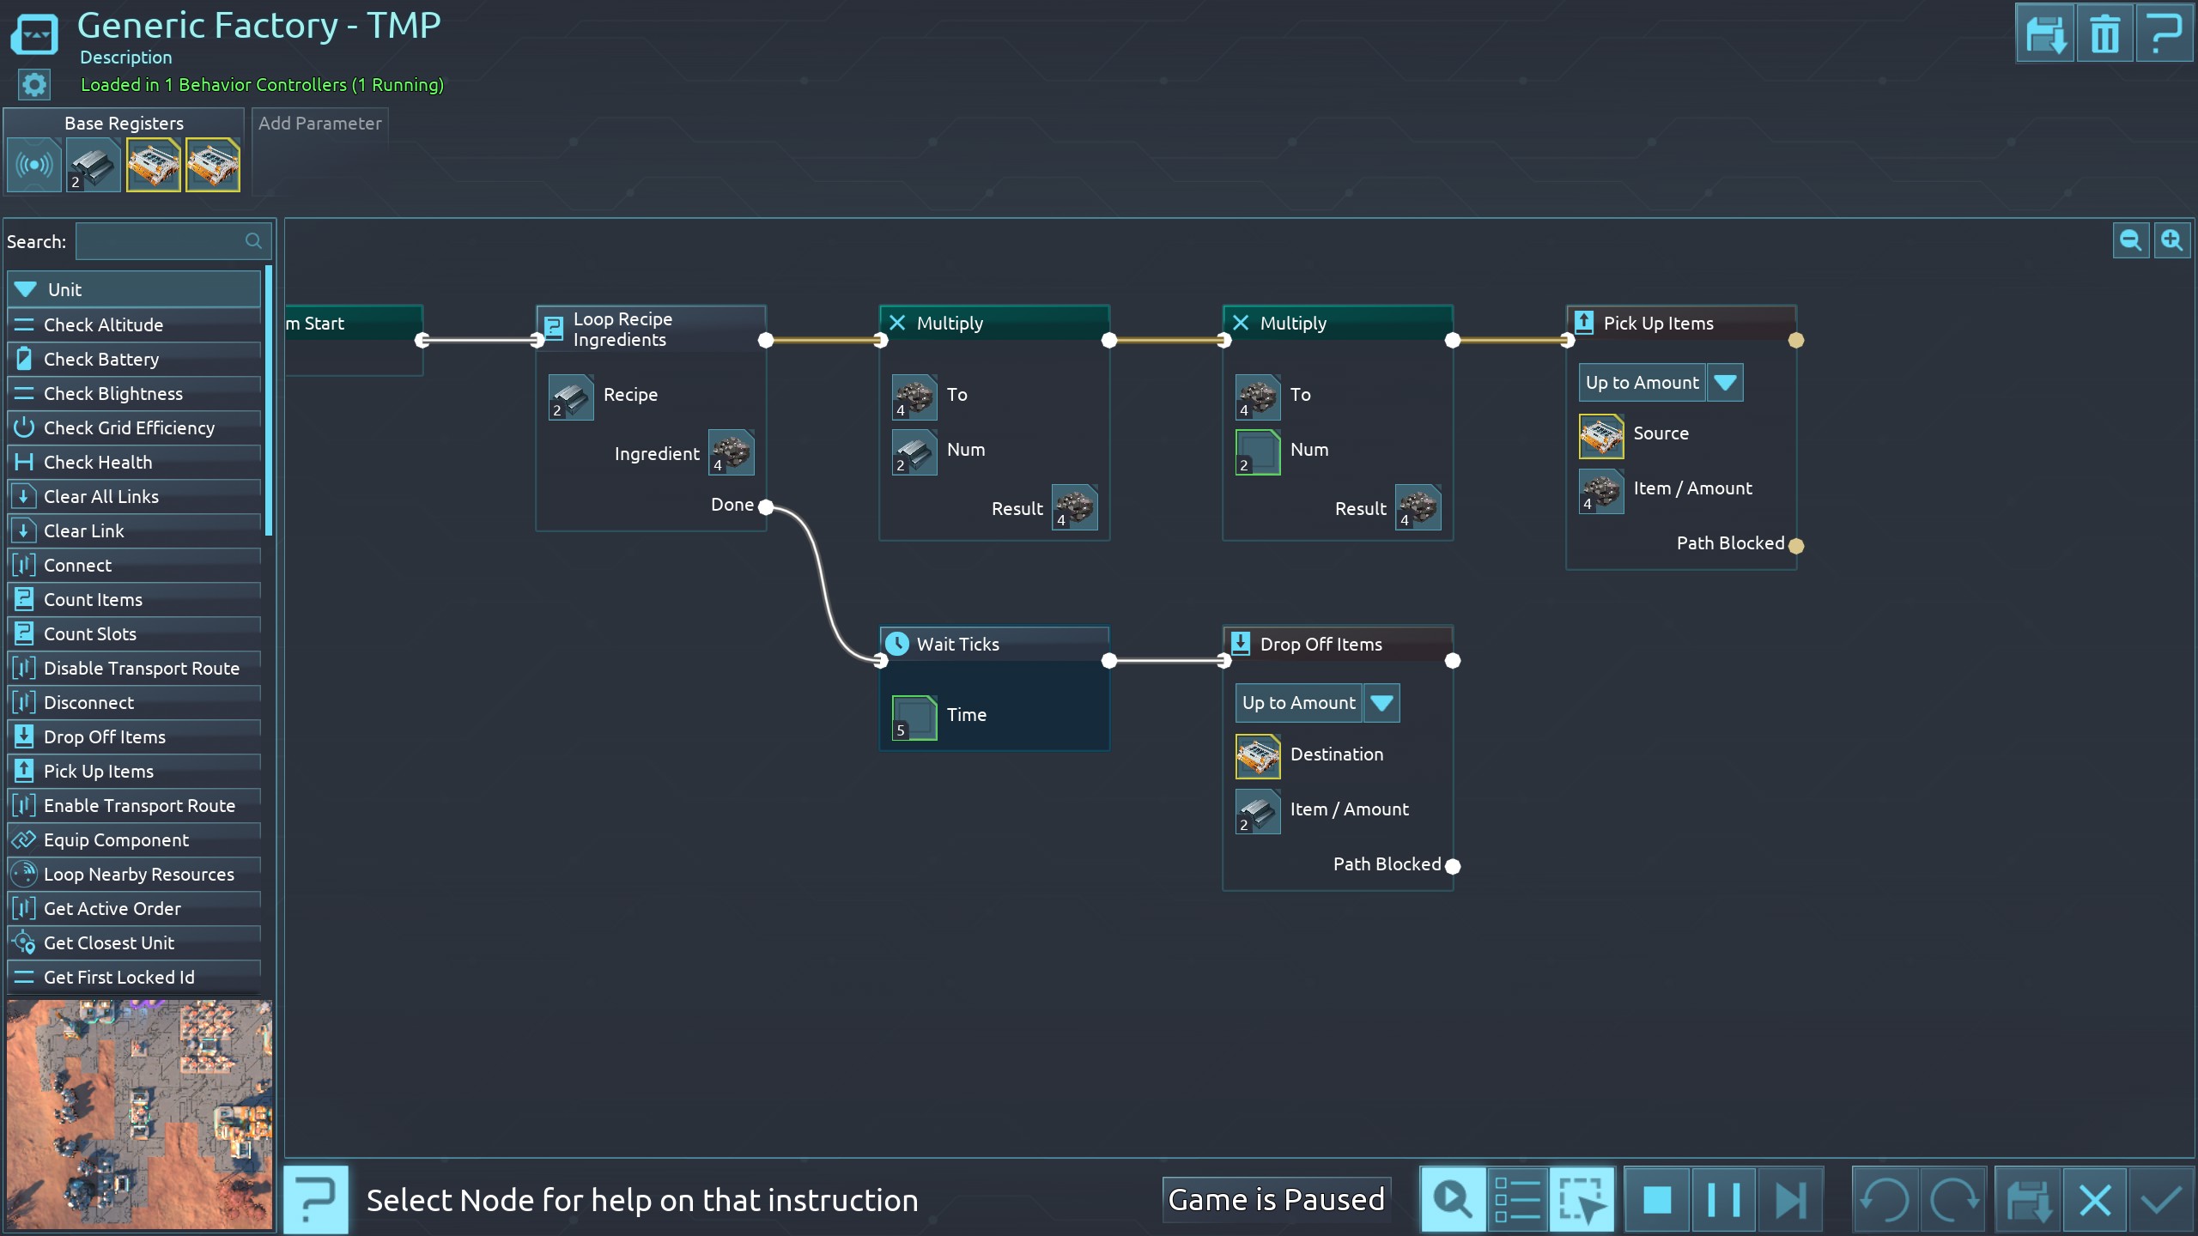Confirm changes with the checkmark button
2198x1236 pixels.
point(2159,1199)
